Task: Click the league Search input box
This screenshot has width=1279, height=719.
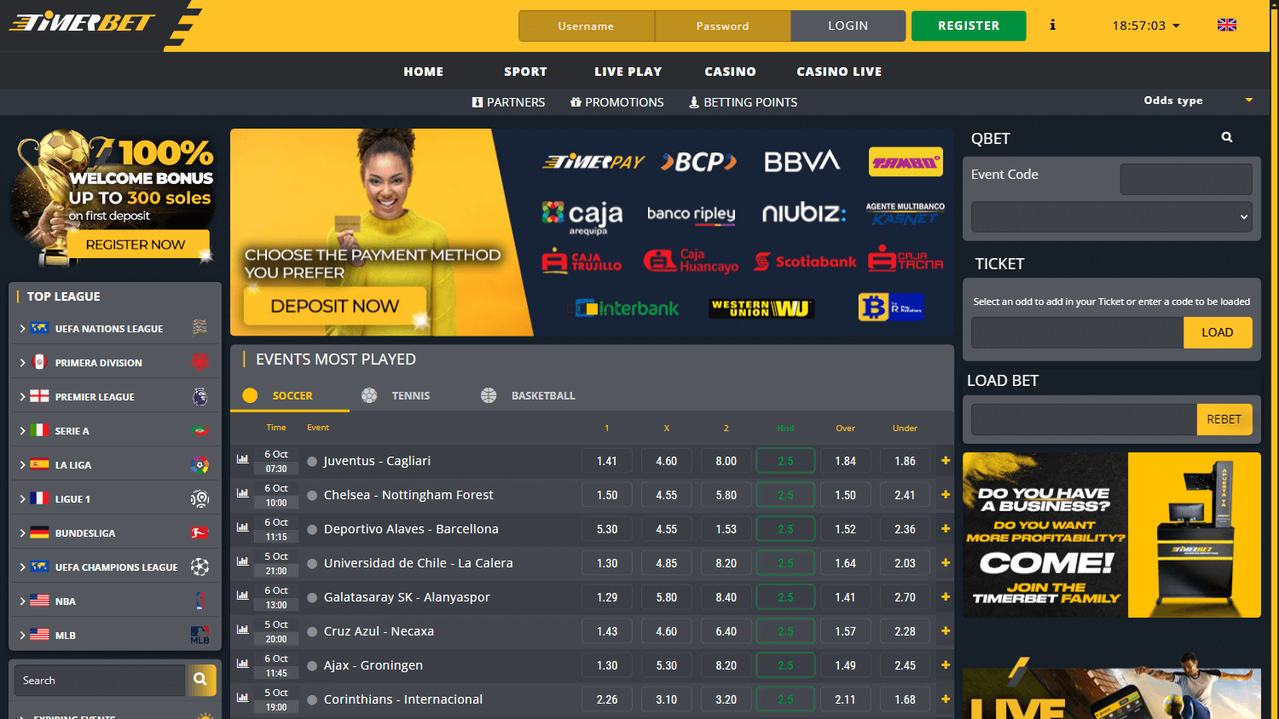Action: 100,680
